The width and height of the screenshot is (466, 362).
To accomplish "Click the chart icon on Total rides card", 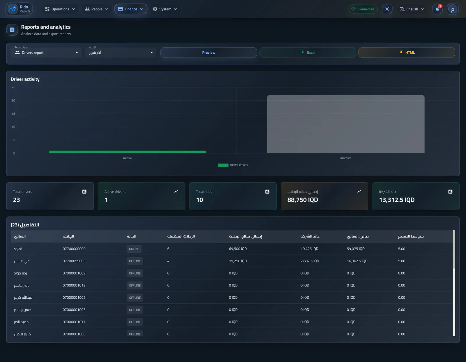I will [267, 192].
